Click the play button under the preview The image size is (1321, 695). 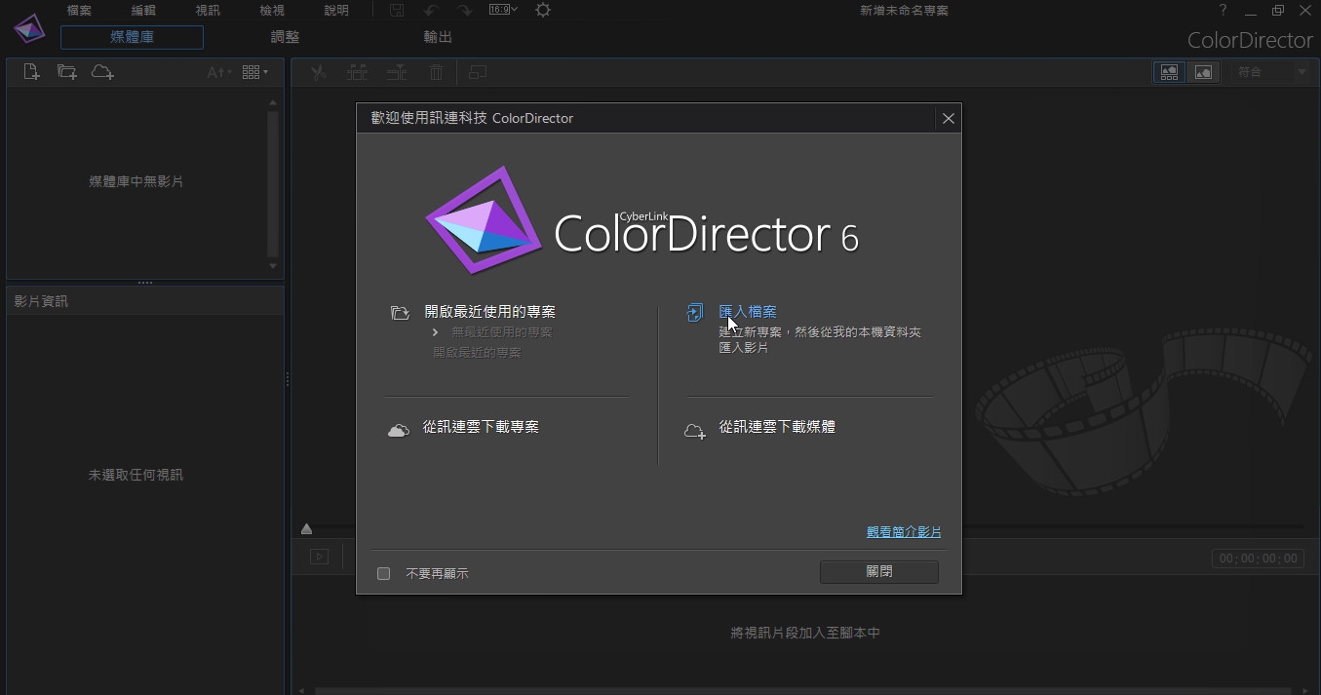coord(320,557)
